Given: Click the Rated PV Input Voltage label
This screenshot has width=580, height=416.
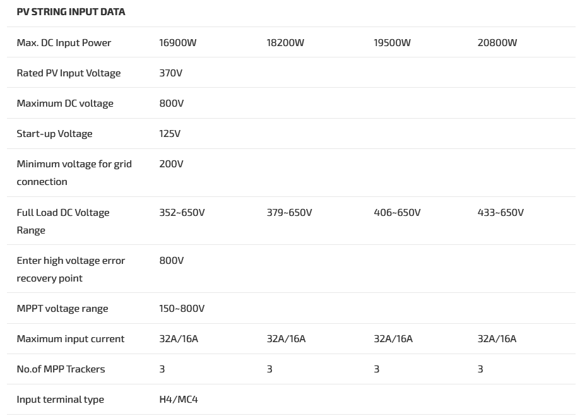Looking at the screenshot, I should coord(68,73).
